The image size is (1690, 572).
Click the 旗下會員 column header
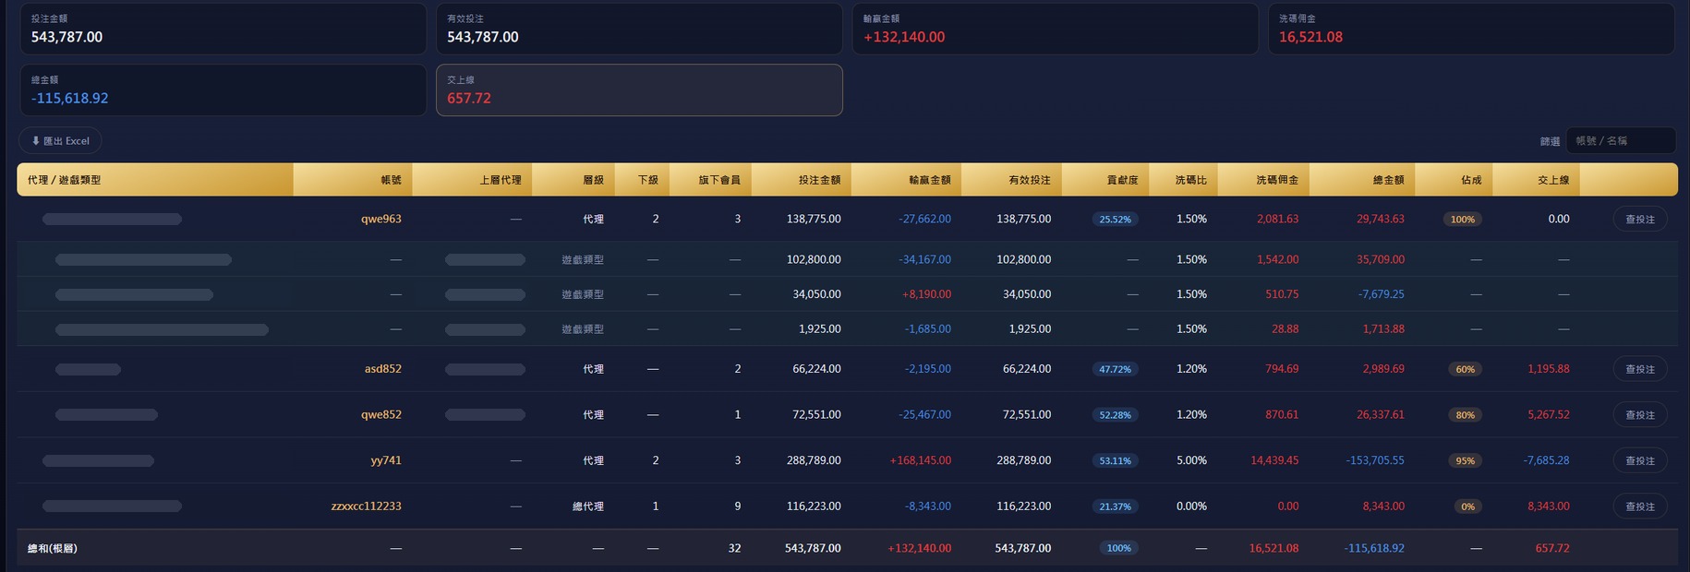710,180
